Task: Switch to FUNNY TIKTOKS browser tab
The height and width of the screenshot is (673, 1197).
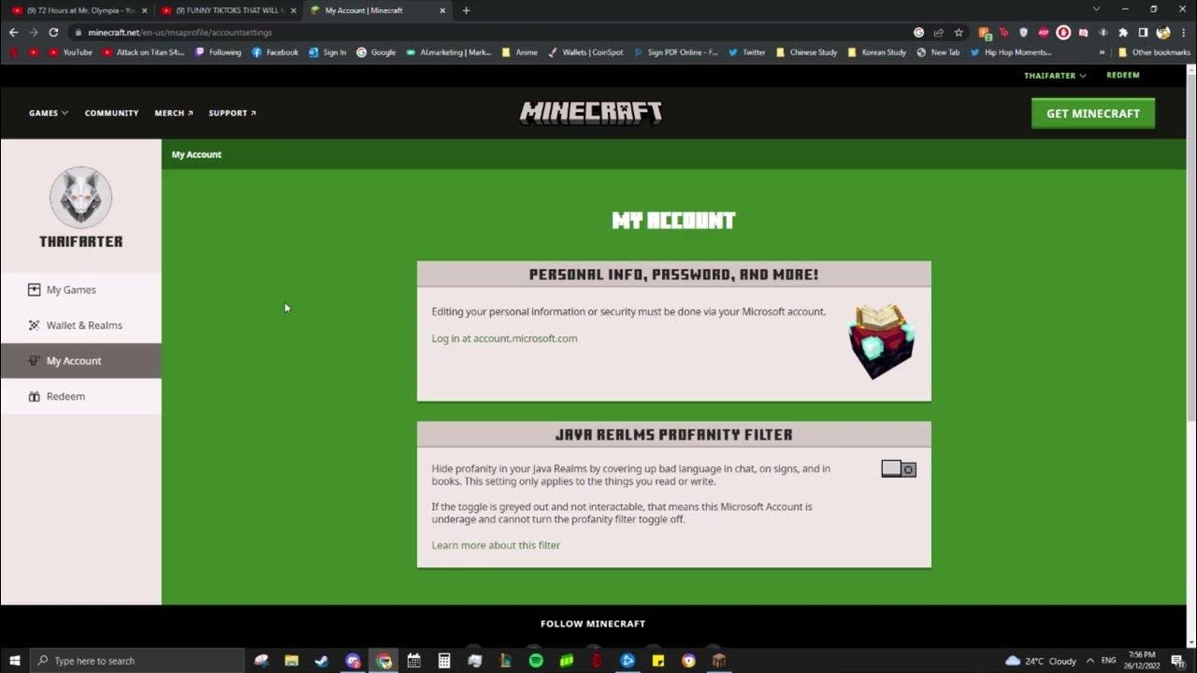Action: 229,10
